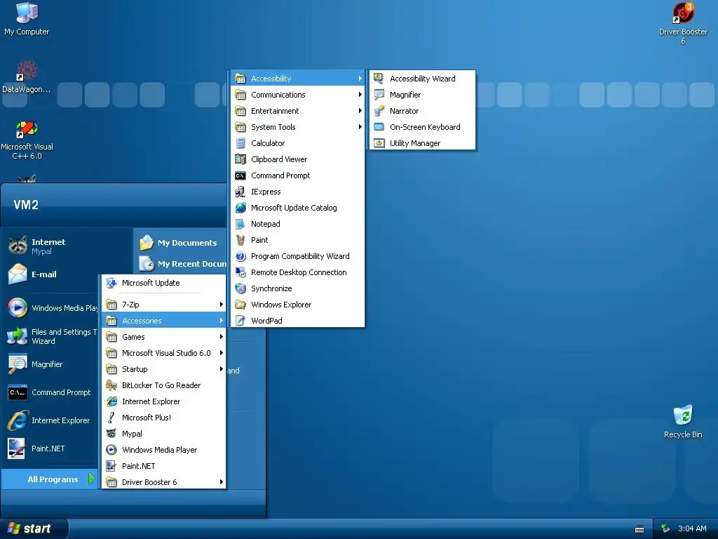Image resolution: width=718 pixels, height=539 pixels.
Task: Start the Program Compatibility Wizard
Action: coord(298,256)
